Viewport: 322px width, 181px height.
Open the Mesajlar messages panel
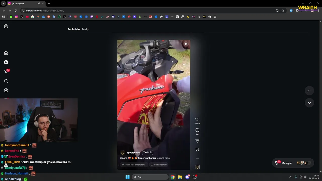[x=293, y=163]
